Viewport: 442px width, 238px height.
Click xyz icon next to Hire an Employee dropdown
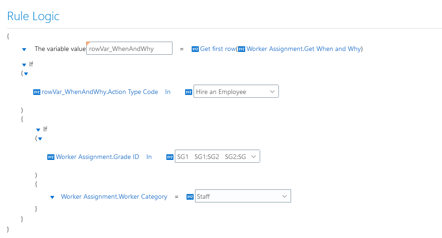[188, 92]
